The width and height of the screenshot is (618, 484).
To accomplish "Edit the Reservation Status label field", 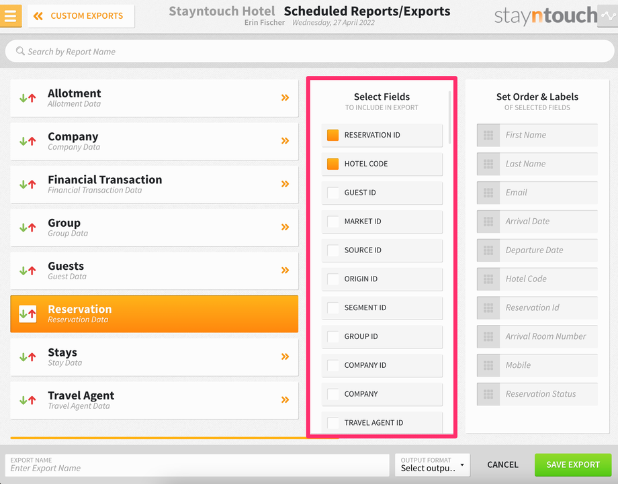I will coord(549,394).
